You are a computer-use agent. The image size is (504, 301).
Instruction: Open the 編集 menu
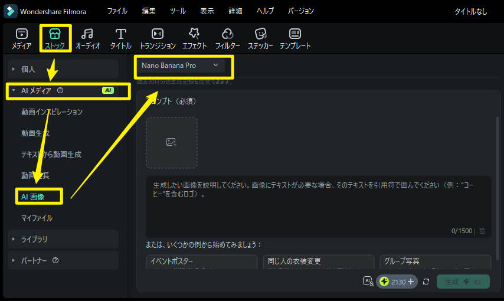tap(149, 11)
